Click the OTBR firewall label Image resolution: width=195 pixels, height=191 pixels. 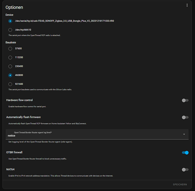(14, 152)
